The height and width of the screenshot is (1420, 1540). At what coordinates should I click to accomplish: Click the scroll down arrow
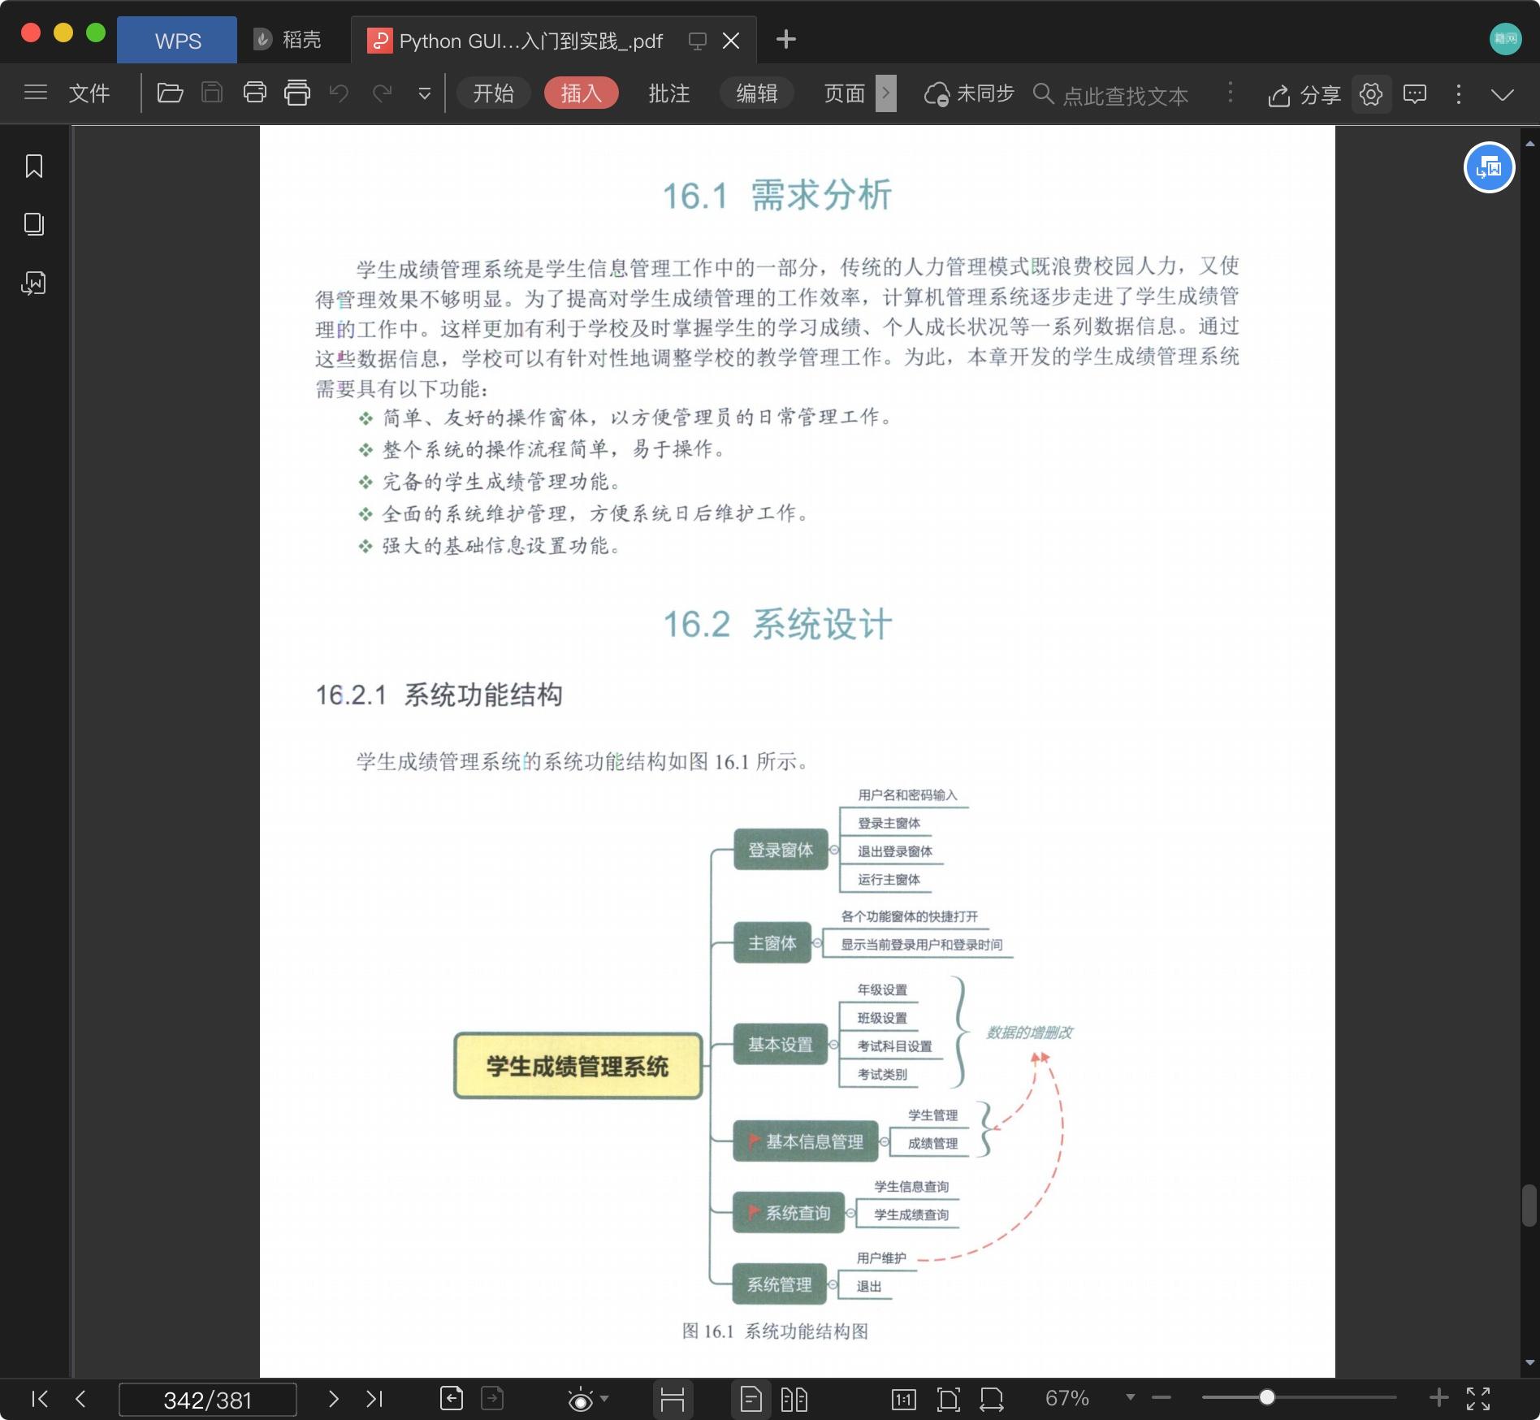pos(1530,1363)
